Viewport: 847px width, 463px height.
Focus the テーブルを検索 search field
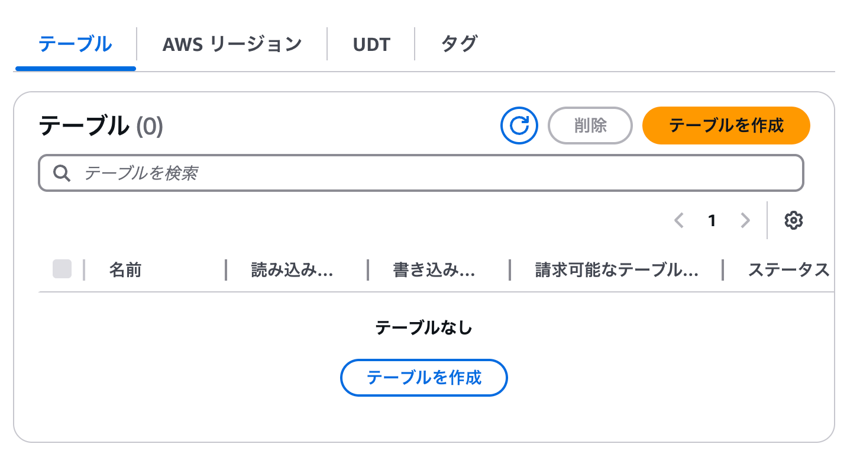click(x=421, y=173)
